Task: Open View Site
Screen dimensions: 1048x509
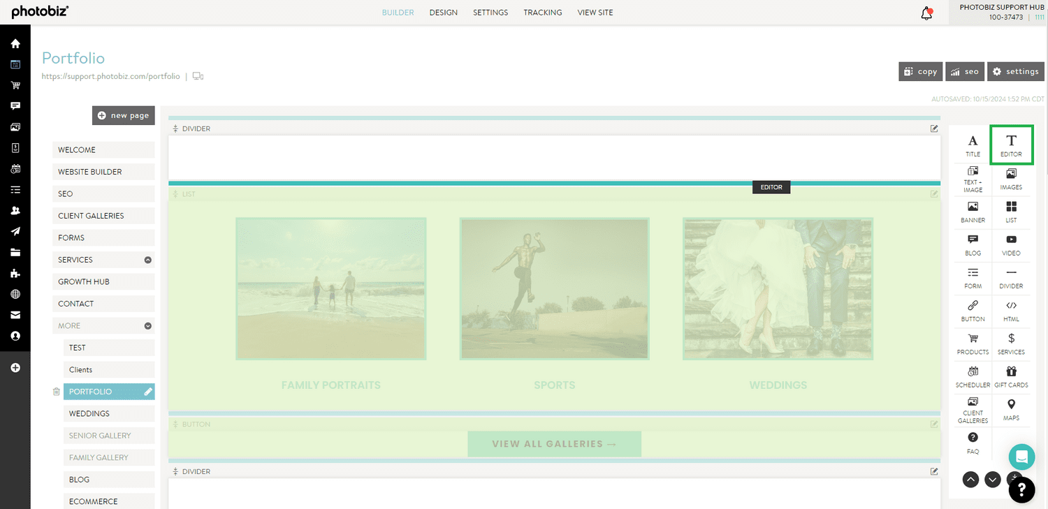Action: click(x=595, y=13)
